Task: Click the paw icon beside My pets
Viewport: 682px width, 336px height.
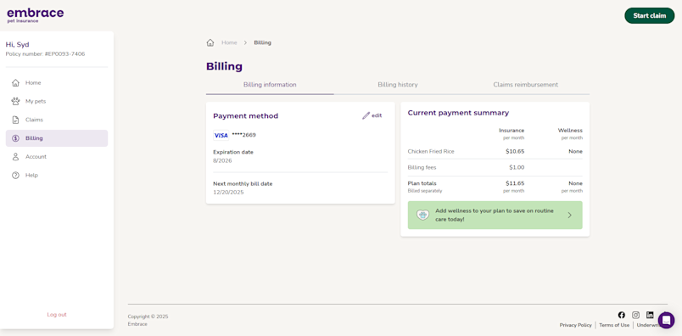Action: (15, 102)
